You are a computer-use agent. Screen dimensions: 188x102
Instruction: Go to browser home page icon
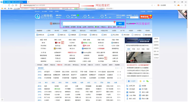[12, 5]
